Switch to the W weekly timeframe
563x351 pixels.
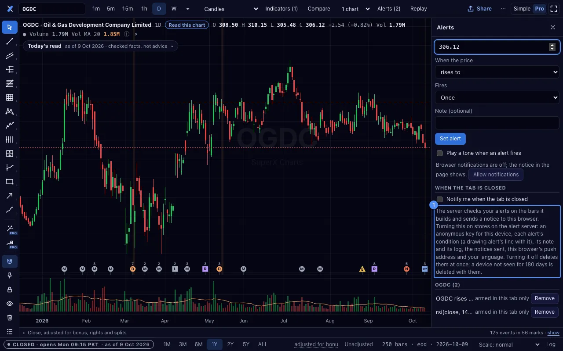click(x=174, y=9)
